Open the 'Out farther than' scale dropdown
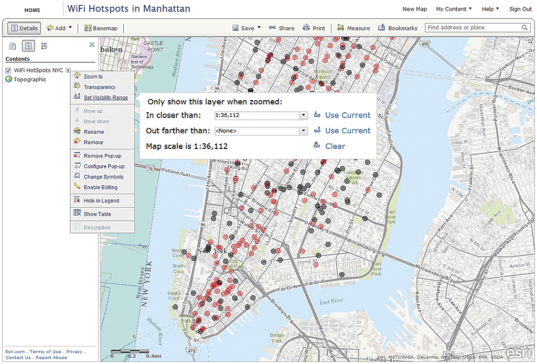The width and height of the screenshot is (537, 364). (x=304, y=131)
